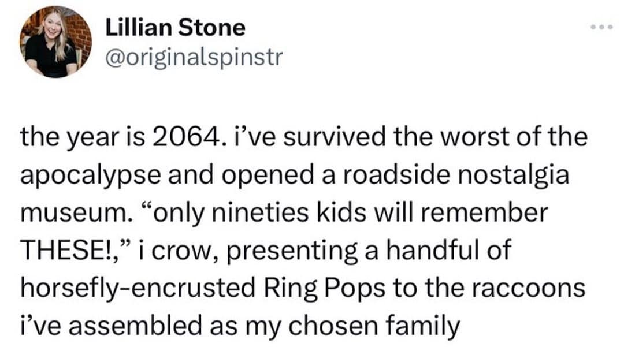Open the Lillian Stone display name link
The height and width of the screenshot is (347, 624).
point(176,27)
